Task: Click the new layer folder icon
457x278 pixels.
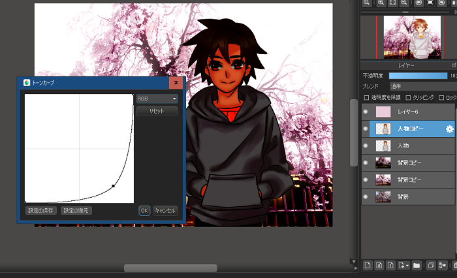Action: click(415, 265)
